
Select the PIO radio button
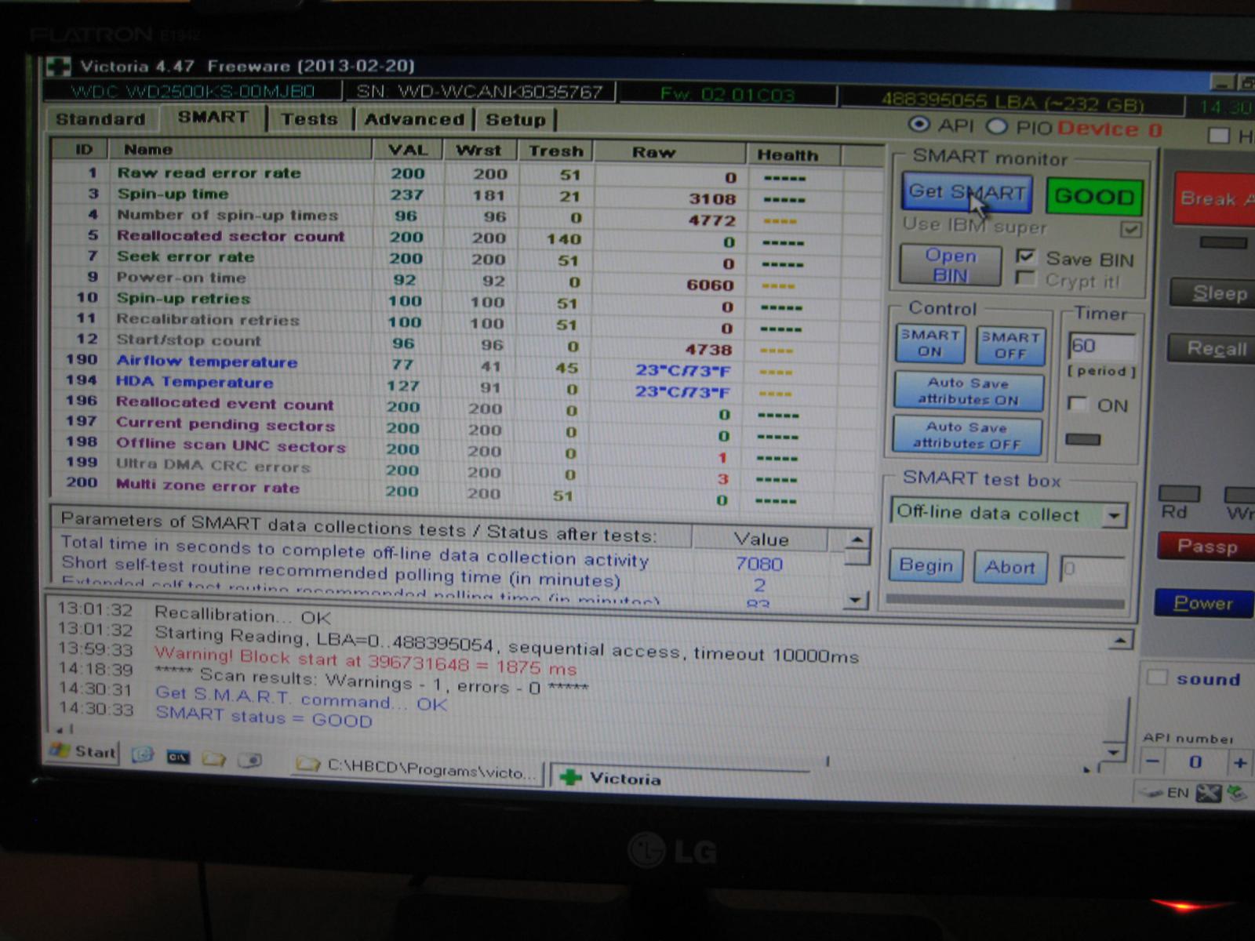pos(996,126)
